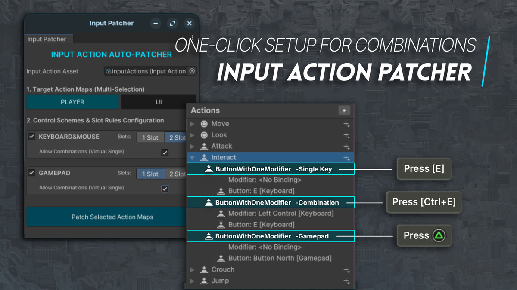This screenshot has height=290, width=517.
Task: Click the INPUT ACTION AUTO-PATCHER heading
Action: [112, 55]
